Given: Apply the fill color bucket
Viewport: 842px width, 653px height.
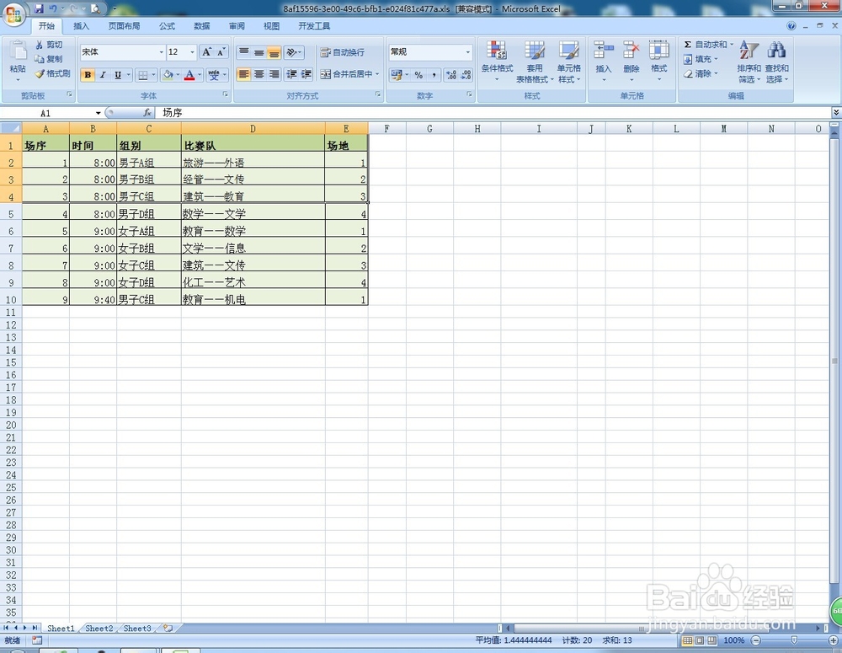Looking at the screenshot, I should pyautogui.click(x=168, y=75).
